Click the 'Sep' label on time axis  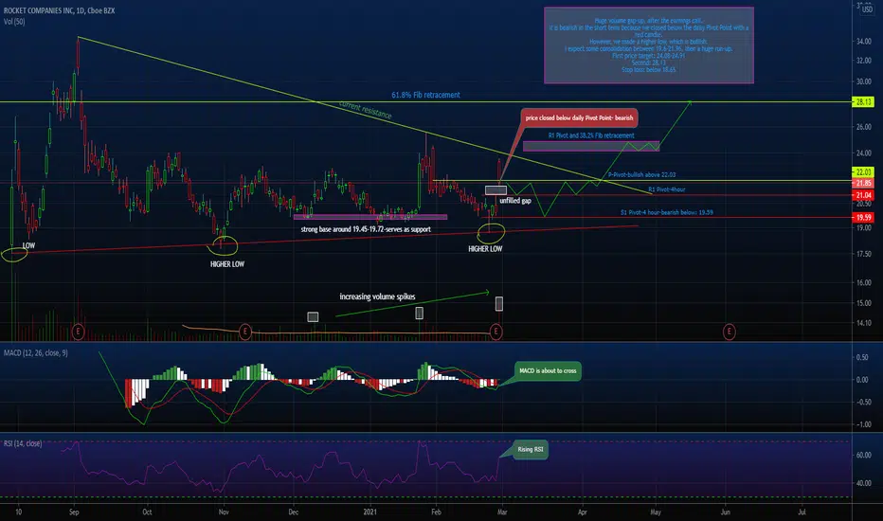click(x=74, y=512)
